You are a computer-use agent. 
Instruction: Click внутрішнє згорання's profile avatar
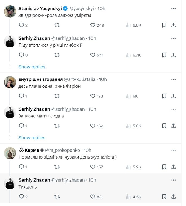pos(10,82)
